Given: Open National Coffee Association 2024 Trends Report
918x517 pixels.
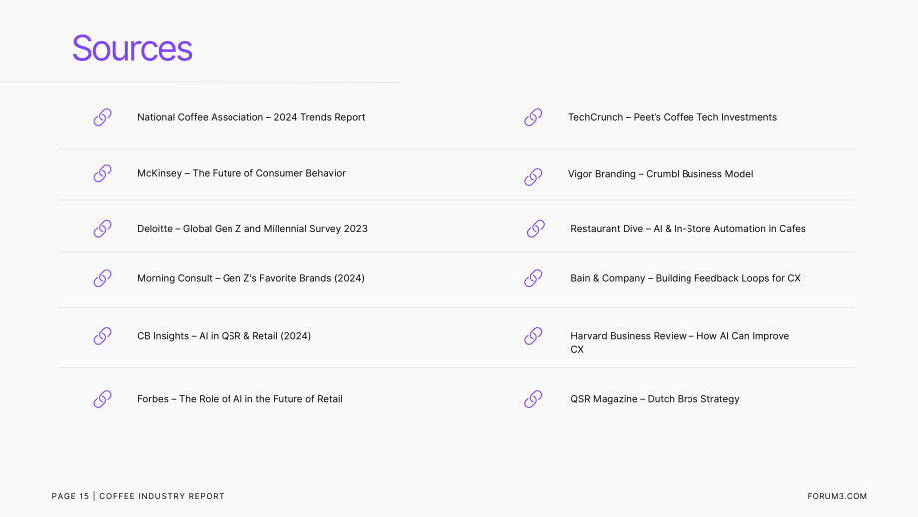Looking at the screenshot, I should 251,117.
